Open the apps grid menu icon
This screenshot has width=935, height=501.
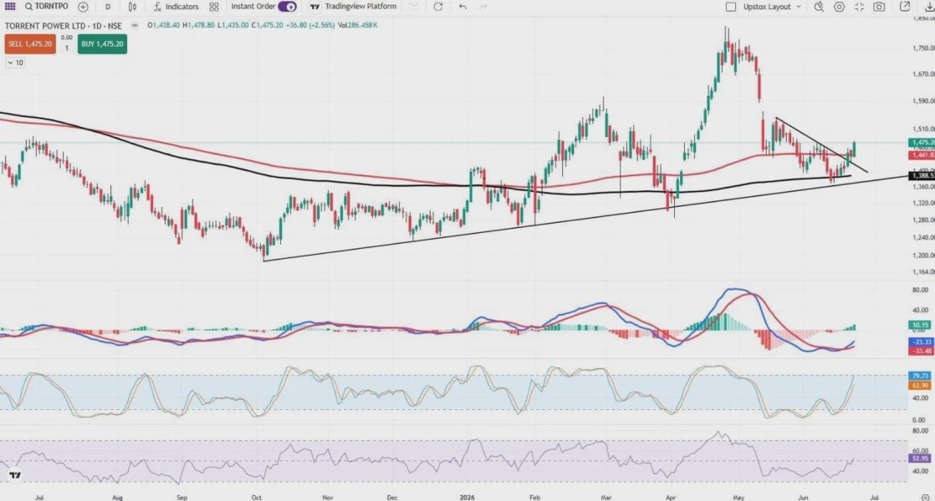(10, 7)
